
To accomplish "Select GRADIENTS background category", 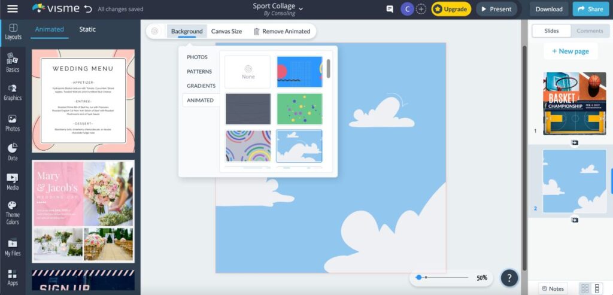I will (201, 86).
